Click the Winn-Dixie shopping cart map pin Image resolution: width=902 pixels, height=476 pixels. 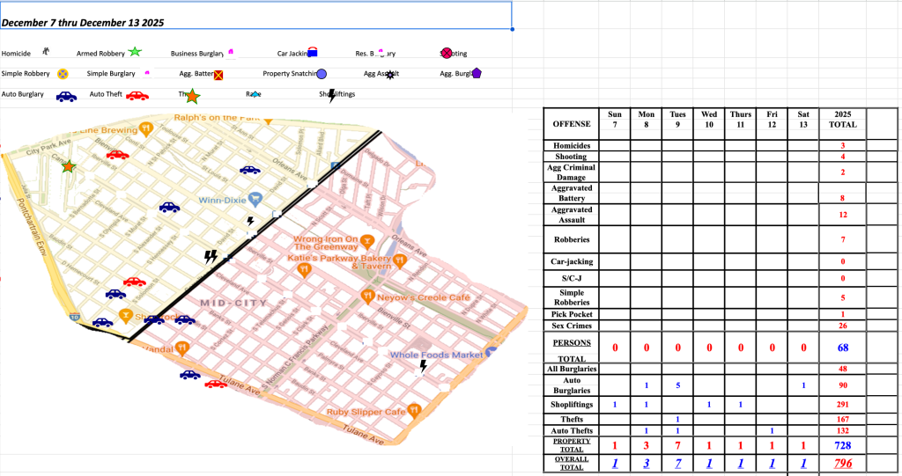pos(255,198)
